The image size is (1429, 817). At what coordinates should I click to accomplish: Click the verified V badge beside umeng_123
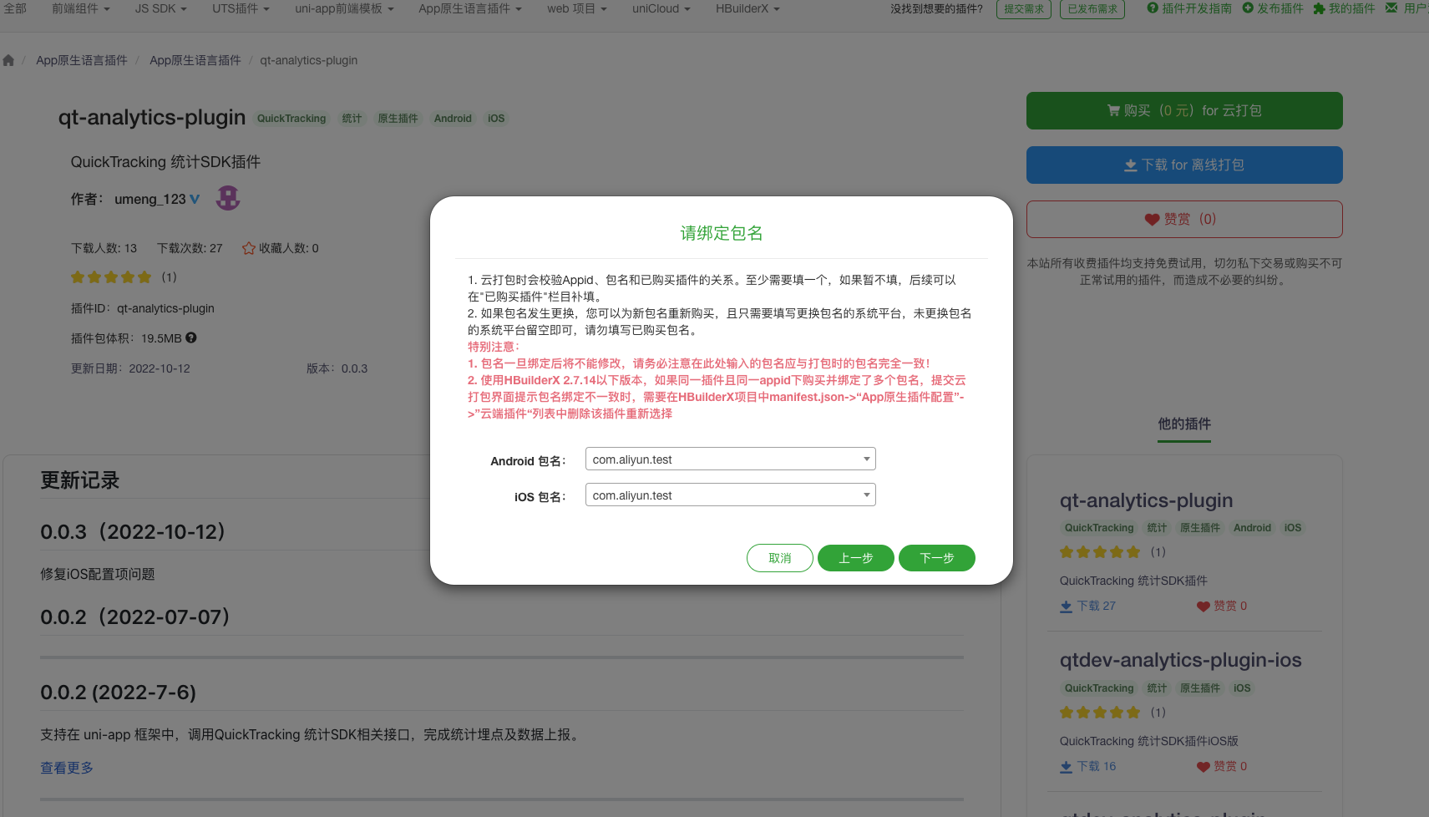tap(195, 199)
